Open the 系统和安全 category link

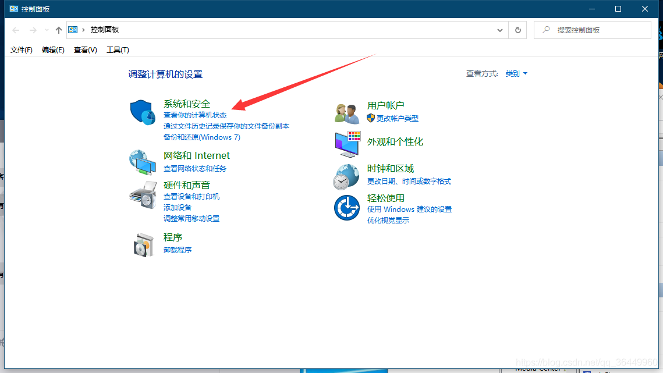186,104
